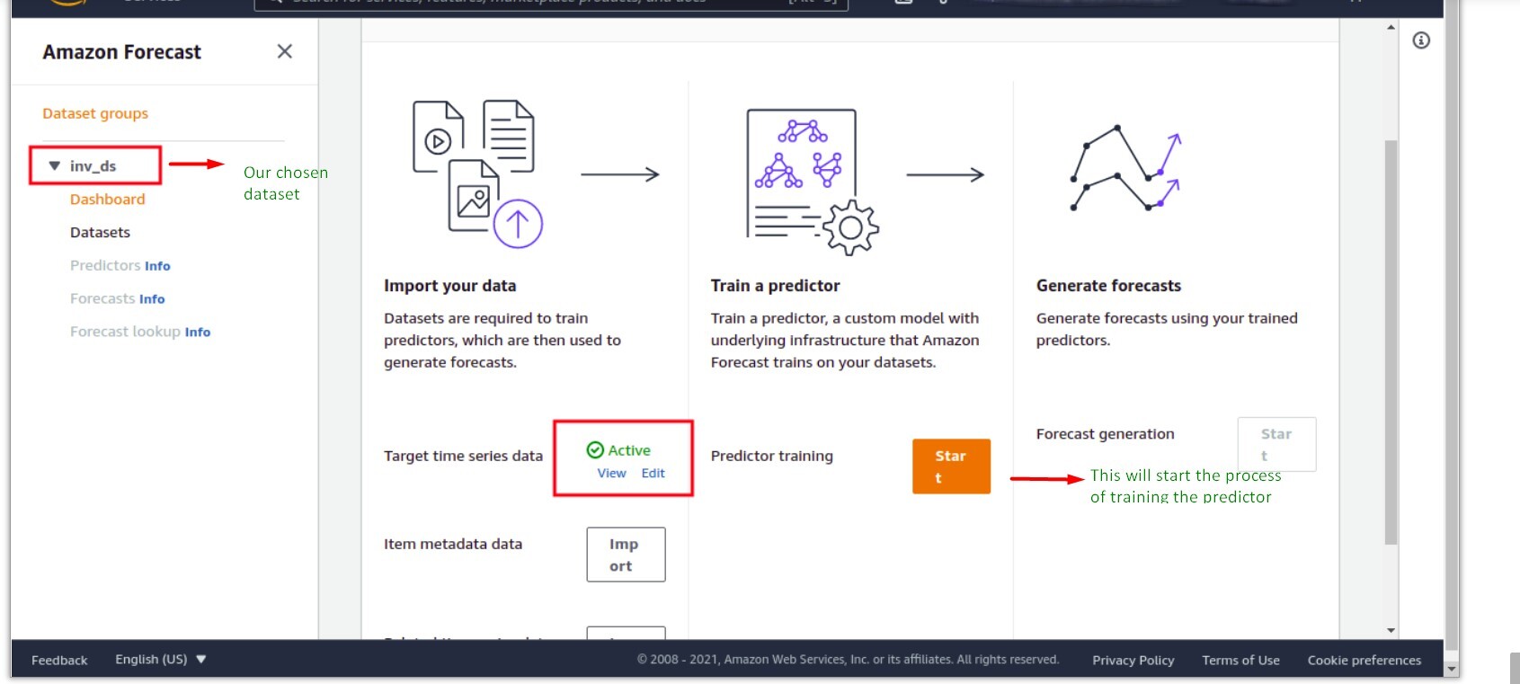1520x684 pixels.
Task: Open Forecast lookup in the sidebar
Action: pyautogui.click(x=125, y=332)
